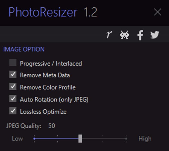This screenshot has width=169, height=151.
Task: Click the cursive r website icon
Action: (109, 35)
